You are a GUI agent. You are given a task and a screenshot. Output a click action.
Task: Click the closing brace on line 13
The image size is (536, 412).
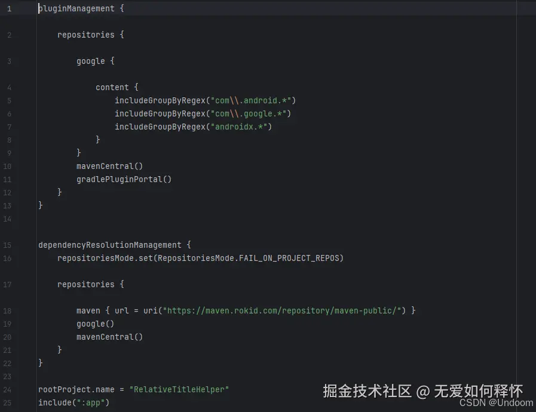click(x=40, y=205)
